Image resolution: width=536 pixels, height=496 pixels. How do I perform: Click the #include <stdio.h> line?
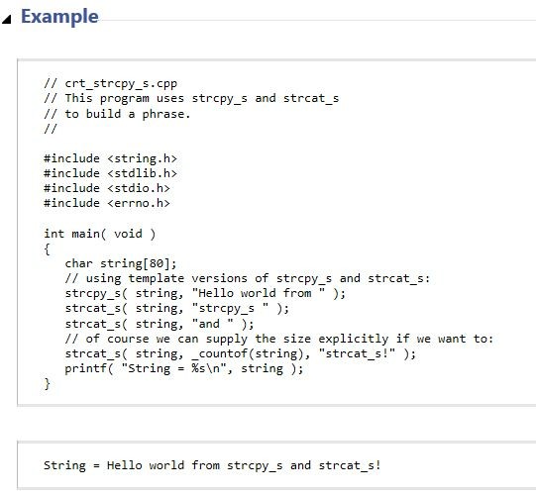(x=107, y=188)
